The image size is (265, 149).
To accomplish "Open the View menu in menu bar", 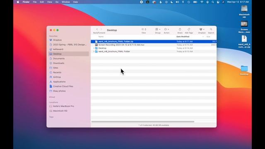I will pyautogui.click(x=50, y=2).
